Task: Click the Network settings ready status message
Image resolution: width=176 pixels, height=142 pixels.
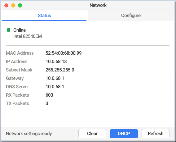Action: 29,134
